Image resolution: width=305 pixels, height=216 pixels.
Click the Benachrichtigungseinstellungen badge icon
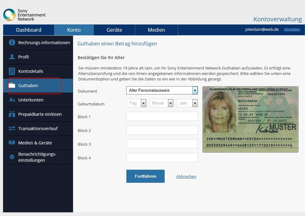(x=12, y=157)
